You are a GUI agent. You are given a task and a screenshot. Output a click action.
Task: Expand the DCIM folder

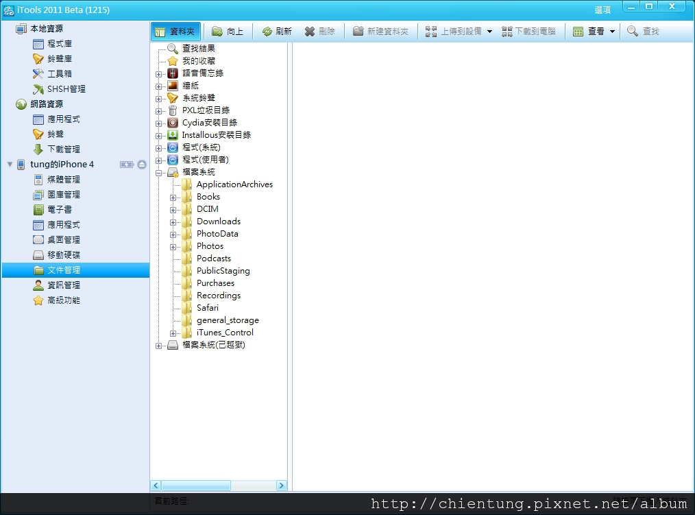point(173,210)
